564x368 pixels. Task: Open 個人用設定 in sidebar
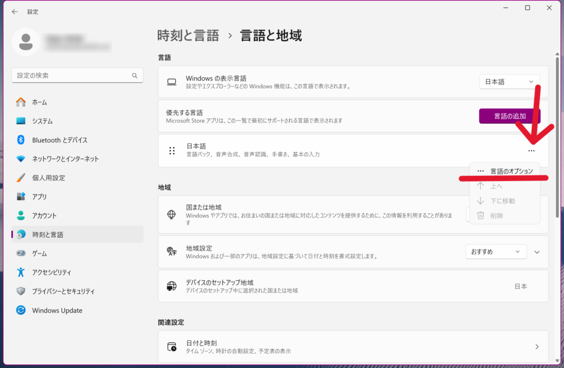click(x=77, y=178)
